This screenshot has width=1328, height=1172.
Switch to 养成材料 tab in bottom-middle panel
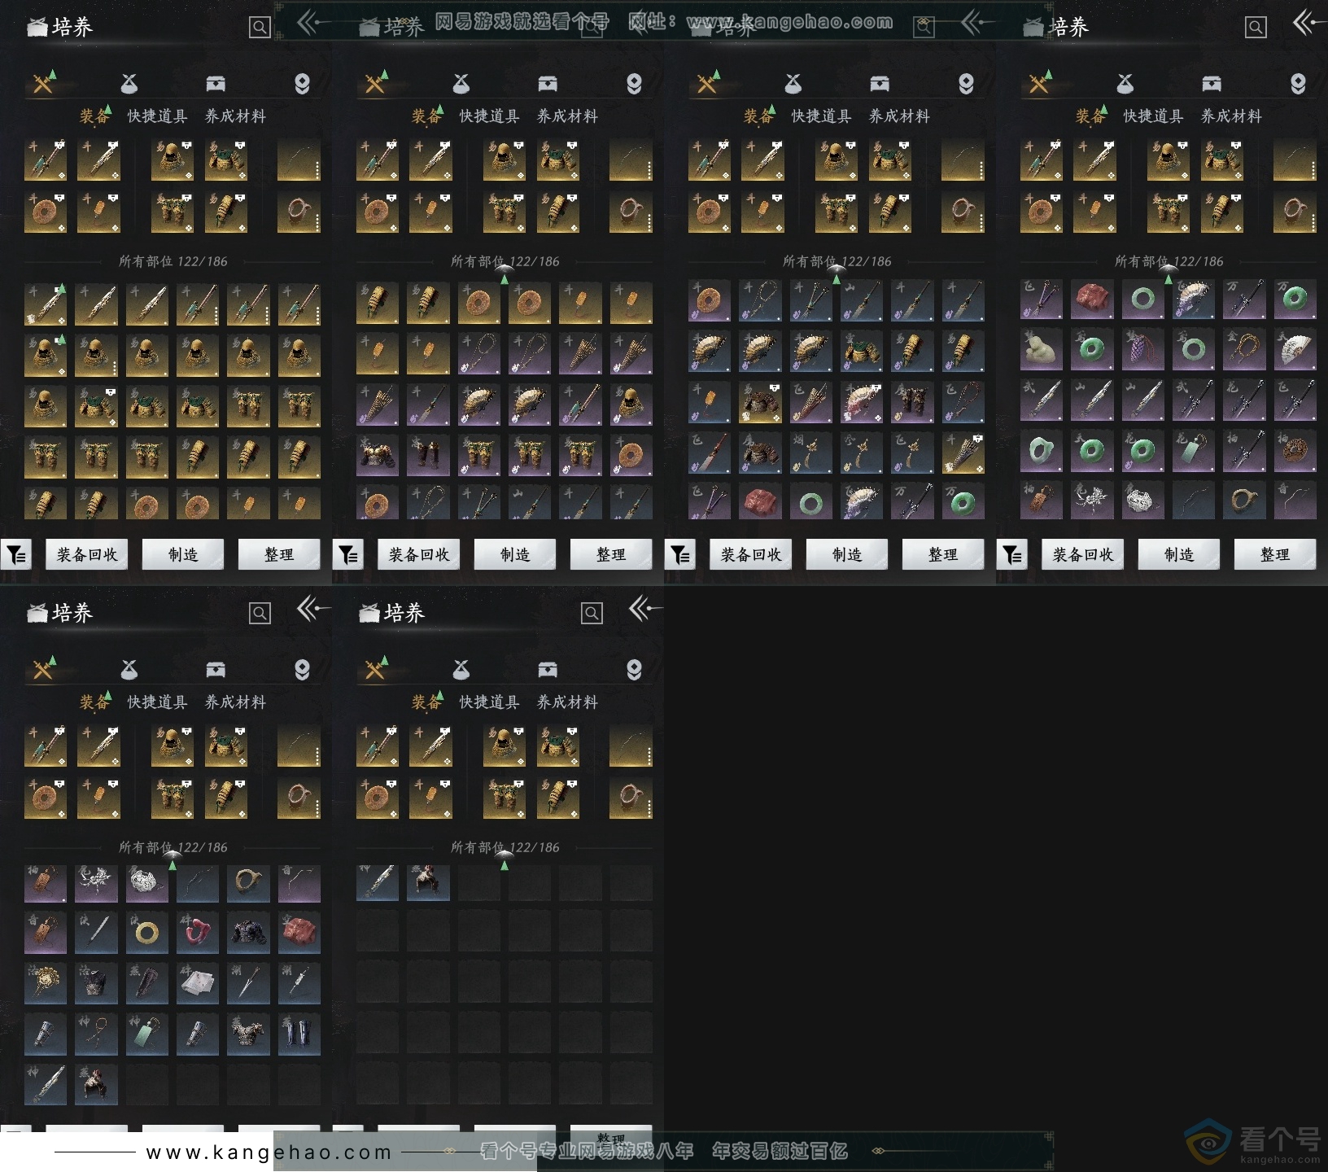click(567, 702)
